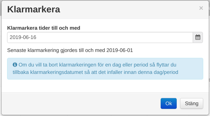Viewport: 210px width, 116px height.
Task: Click white space below the blue info box
Action: coord(105,86)
